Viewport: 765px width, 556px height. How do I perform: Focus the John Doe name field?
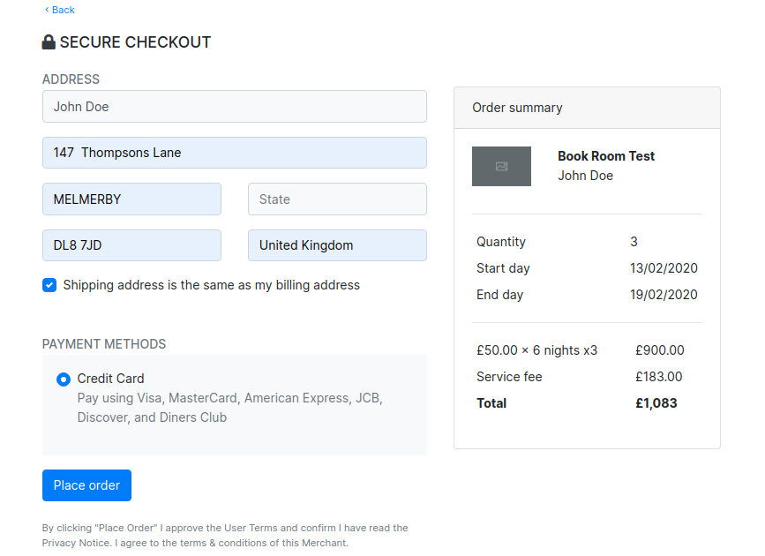click(x=234, y=107)
